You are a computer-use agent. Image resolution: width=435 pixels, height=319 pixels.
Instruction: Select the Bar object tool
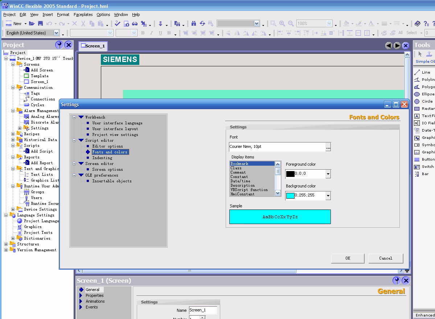click(422, 174)
